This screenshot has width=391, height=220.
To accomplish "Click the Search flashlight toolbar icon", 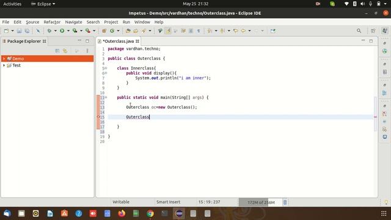I will click(x=144, y=31).
